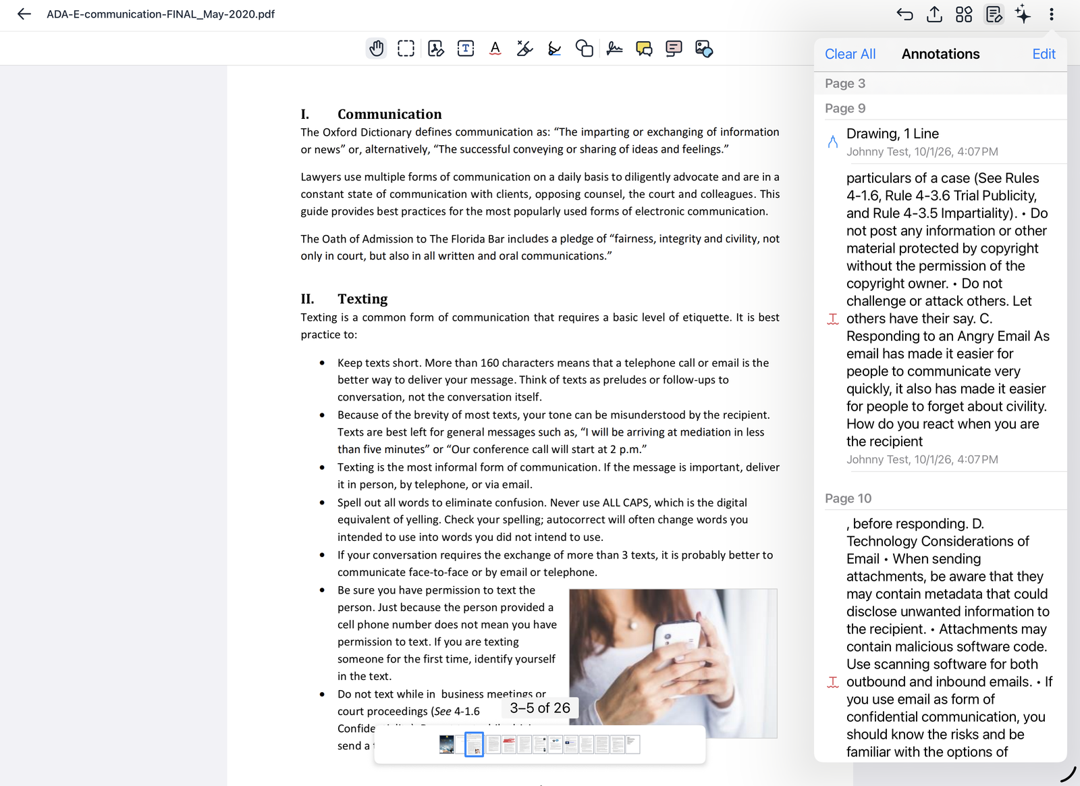Select the freehand ink drawing tool
This screenshot has width=1080, height=786.
pos(555,49)
